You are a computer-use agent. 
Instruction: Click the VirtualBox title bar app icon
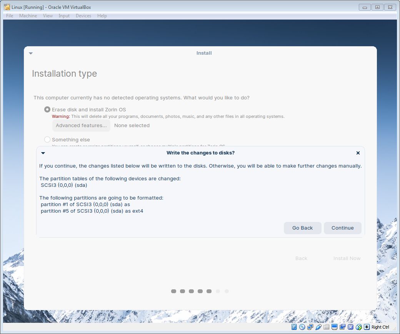[x=7, y=7]
